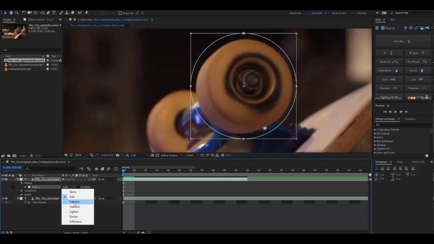This screenshot has width=434, height=244.
Task: Click the Search Help field
Action: [411, 13]
